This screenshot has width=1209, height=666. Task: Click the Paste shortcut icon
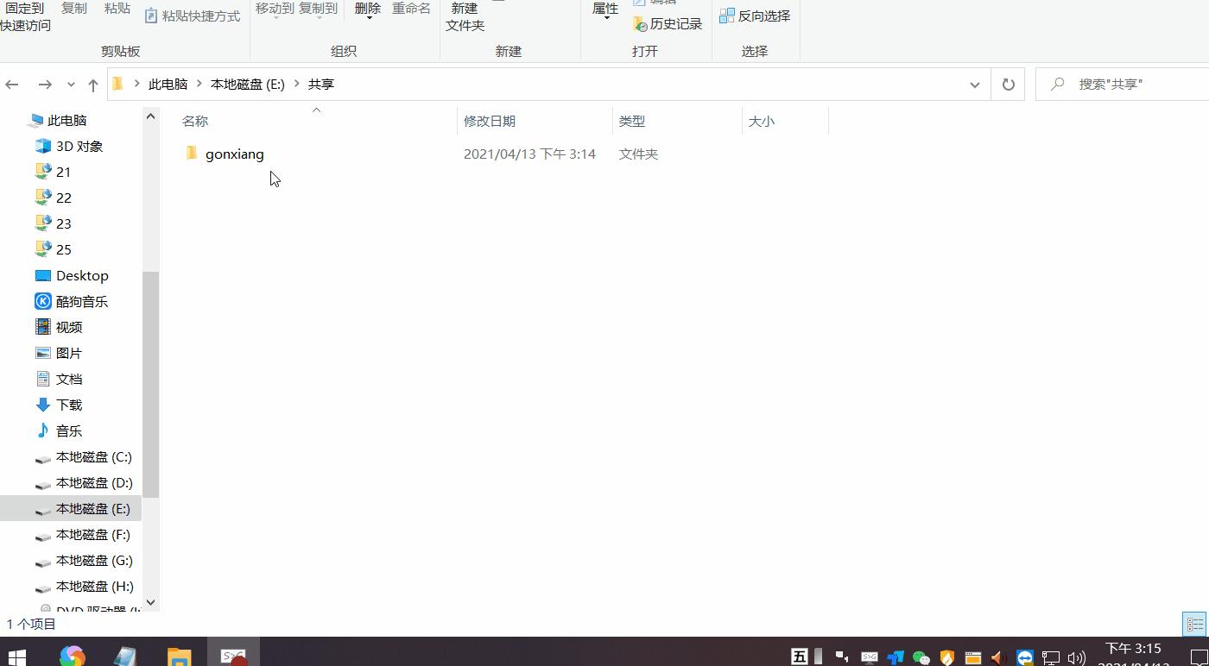point(192,16)
